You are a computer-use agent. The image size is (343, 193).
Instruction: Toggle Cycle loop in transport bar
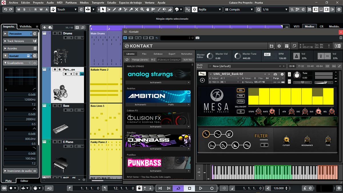pos(178,188)
